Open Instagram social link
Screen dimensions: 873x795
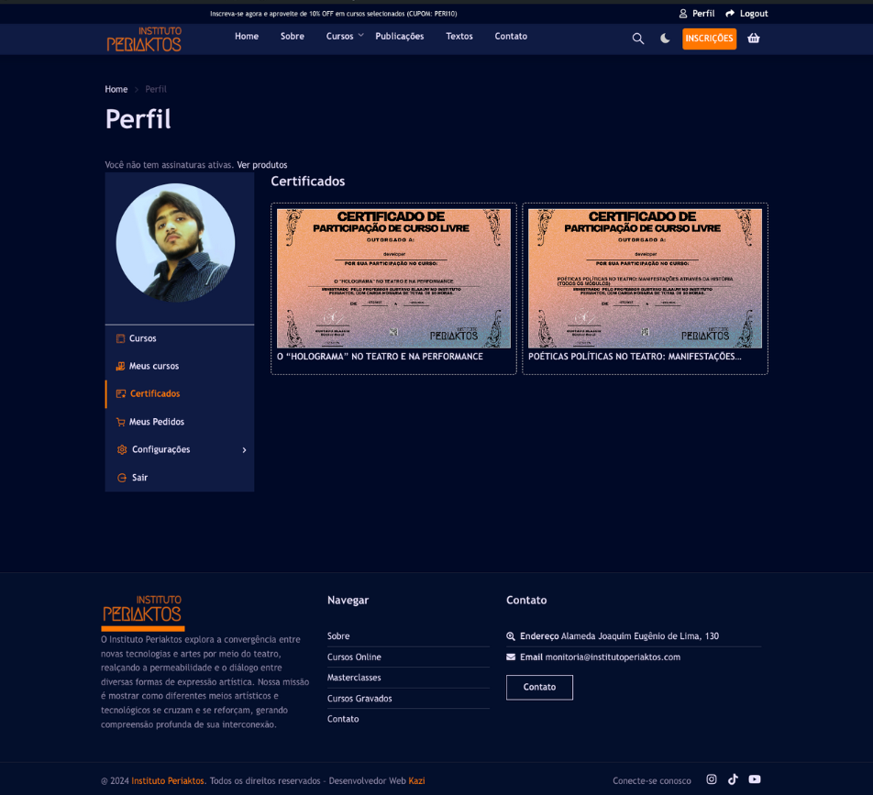click(x=712, y=779)
